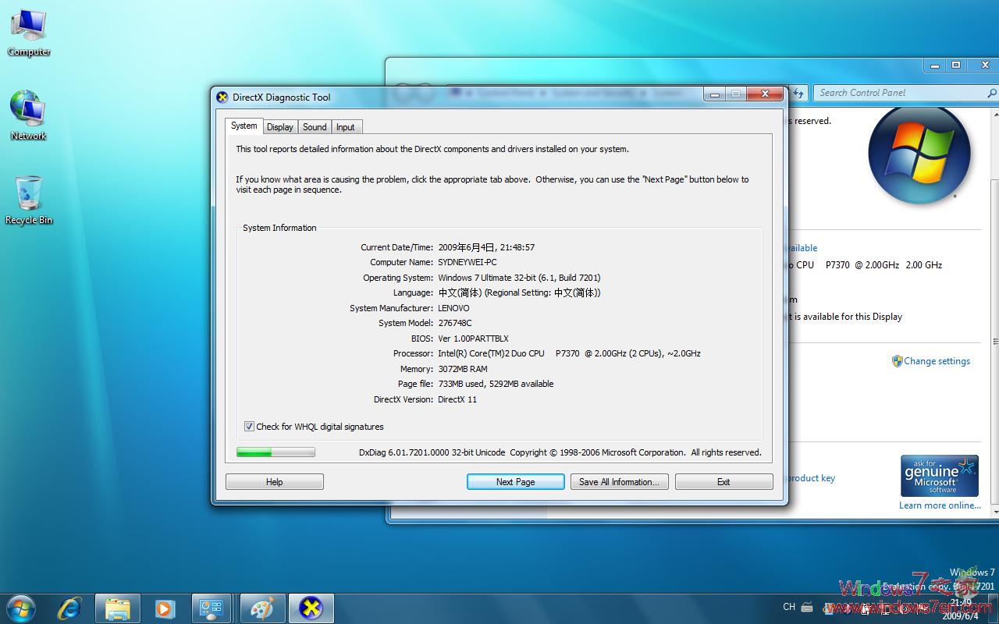
Task: Select the Recycle Bin desktop icon
Action: [29, 200]
